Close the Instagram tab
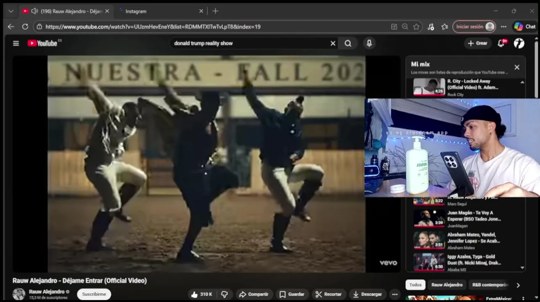The image size is (540, 302). pyautogui.click(x=201, y=11)
